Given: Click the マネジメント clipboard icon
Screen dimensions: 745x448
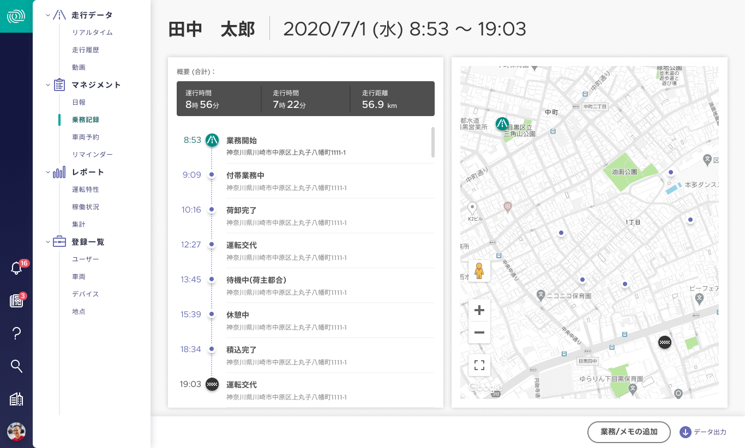Looking at the screenshot, I should coord(59,84).
